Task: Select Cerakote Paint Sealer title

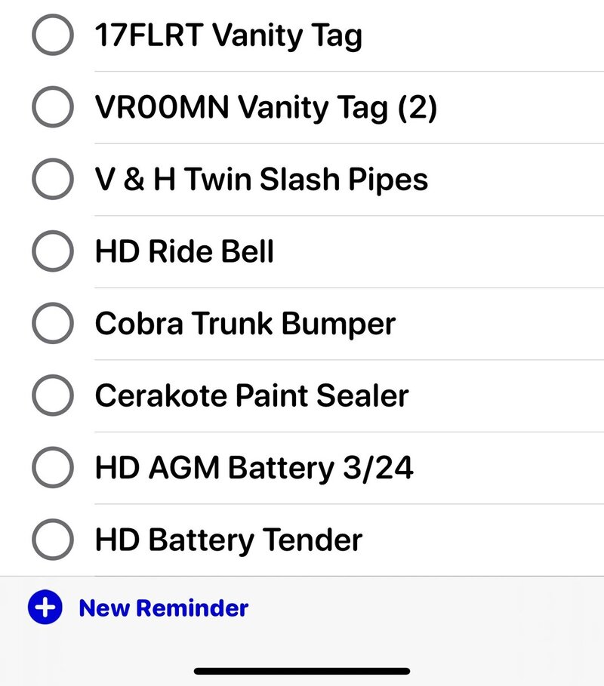Action: (251, 395)
